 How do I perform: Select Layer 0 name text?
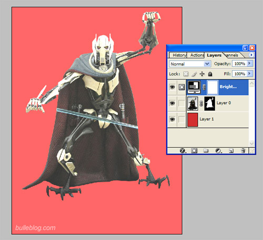pos(224,103)
